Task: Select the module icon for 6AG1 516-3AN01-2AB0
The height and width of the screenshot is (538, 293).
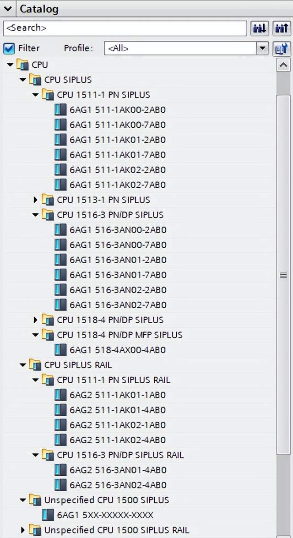Action: pyautogui.click(x=60, y=260)
